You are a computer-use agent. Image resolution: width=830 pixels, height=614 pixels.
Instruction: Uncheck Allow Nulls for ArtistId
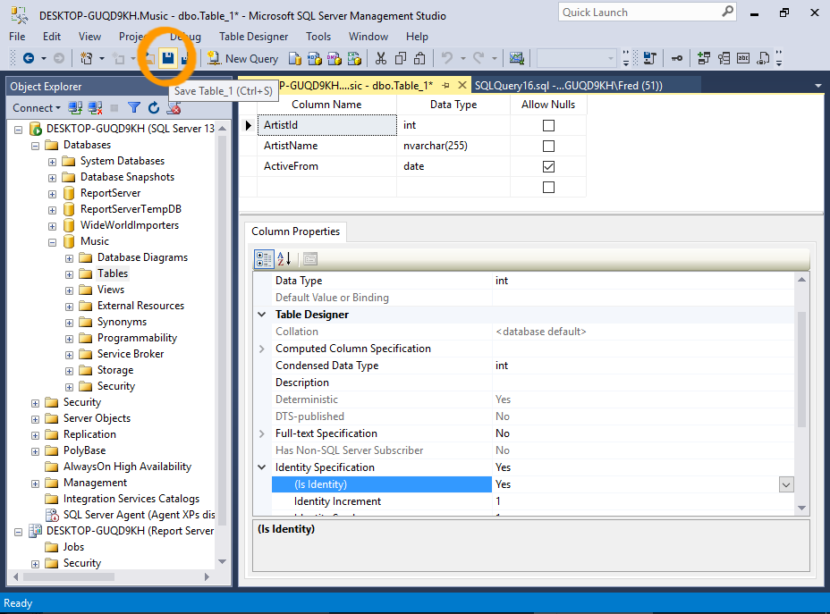(548, 125)
